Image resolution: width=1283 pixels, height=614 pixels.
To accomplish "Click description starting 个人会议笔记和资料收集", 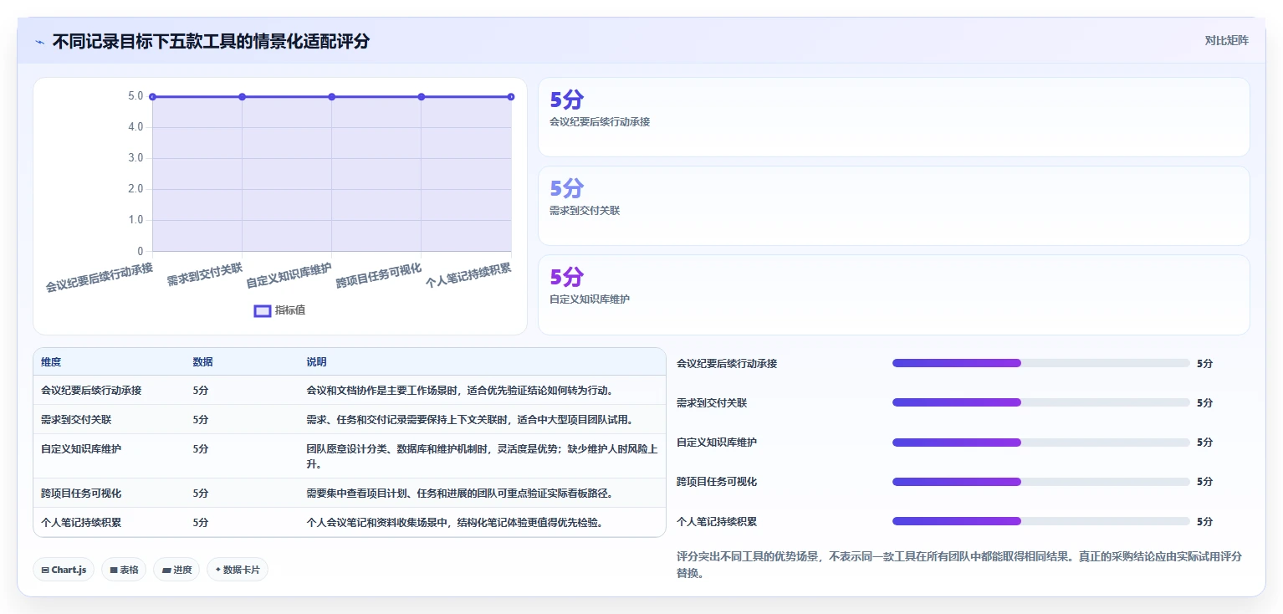I will [x=455, y=522].
